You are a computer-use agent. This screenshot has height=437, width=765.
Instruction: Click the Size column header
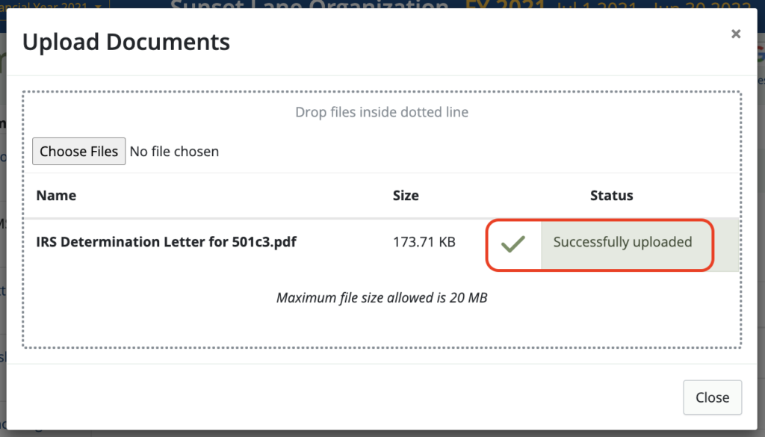[x=406, y=195]
